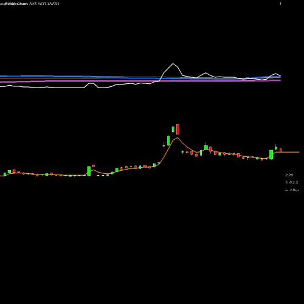Click the 'in 2 Days' label
Screen dimensions: 304x304
[x=292, y=190]
